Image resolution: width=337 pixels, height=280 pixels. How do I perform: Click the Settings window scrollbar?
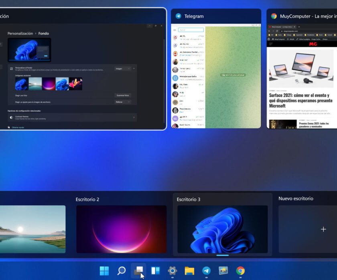[164, 80]
